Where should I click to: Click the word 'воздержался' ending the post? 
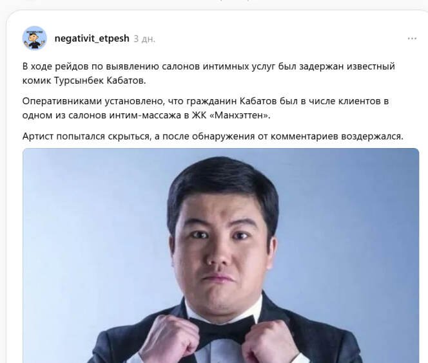pyautogui.click(x=372, y=136)
